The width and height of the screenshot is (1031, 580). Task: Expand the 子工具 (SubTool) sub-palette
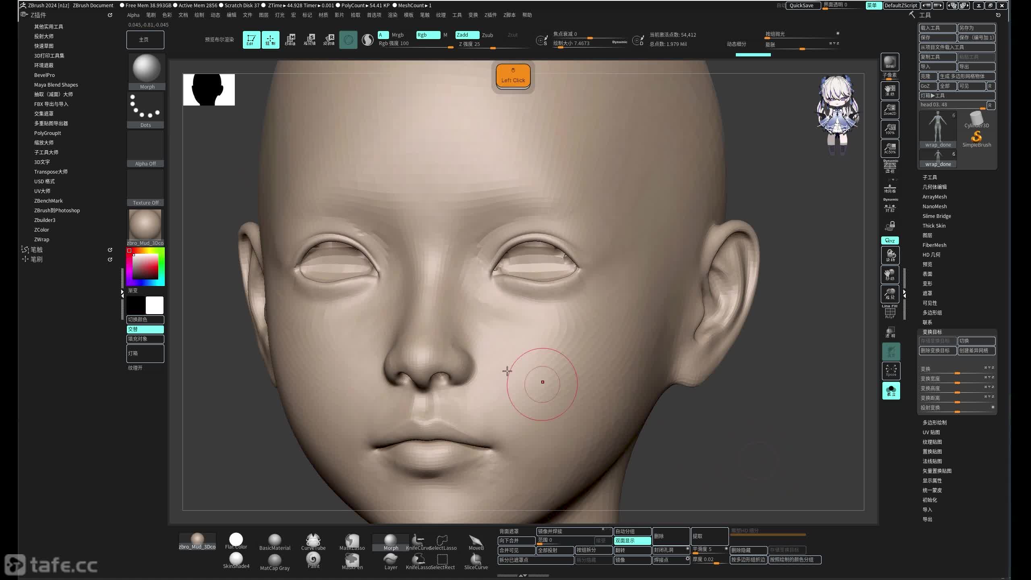coord(930,177)
